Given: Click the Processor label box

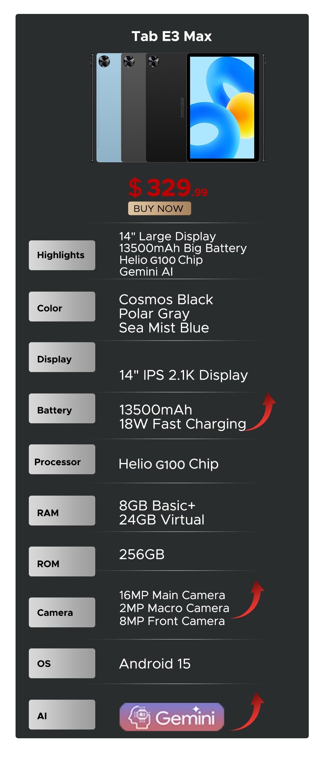Looking at the screenshot, I should point(62,459).
